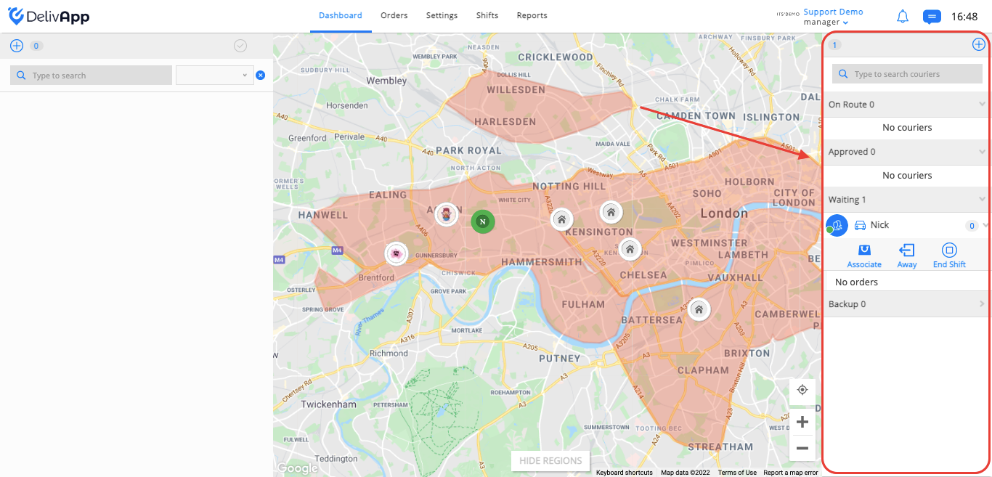This screenshot has width=992, height=477.
Task: End Shift for courier Nick
Action: coord(949,256)
